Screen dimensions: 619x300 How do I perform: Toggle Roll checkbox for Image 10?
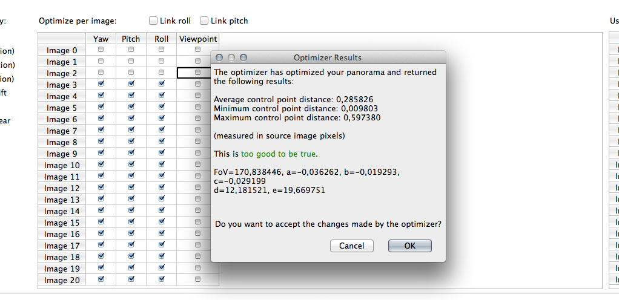pos(162,165)
